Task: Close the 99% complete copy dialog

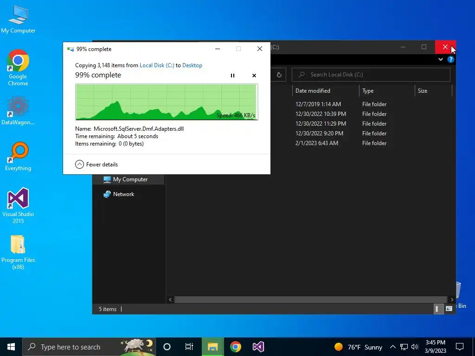Action: pyautogui.click(x=260, y=49)
